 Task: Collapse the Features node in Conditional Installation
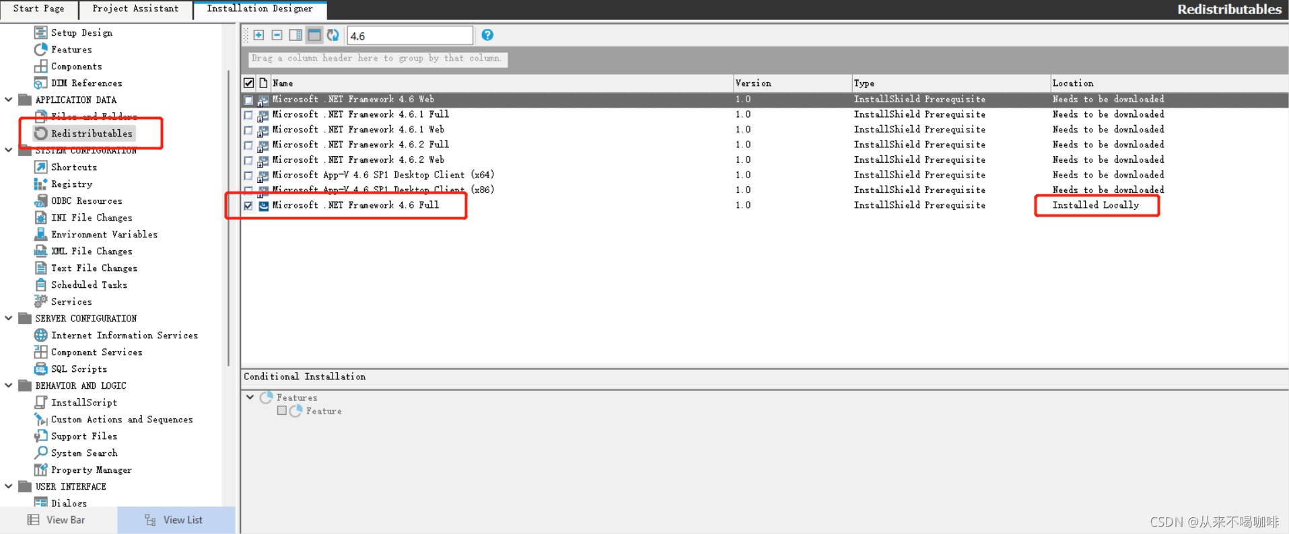coord(250,397)
